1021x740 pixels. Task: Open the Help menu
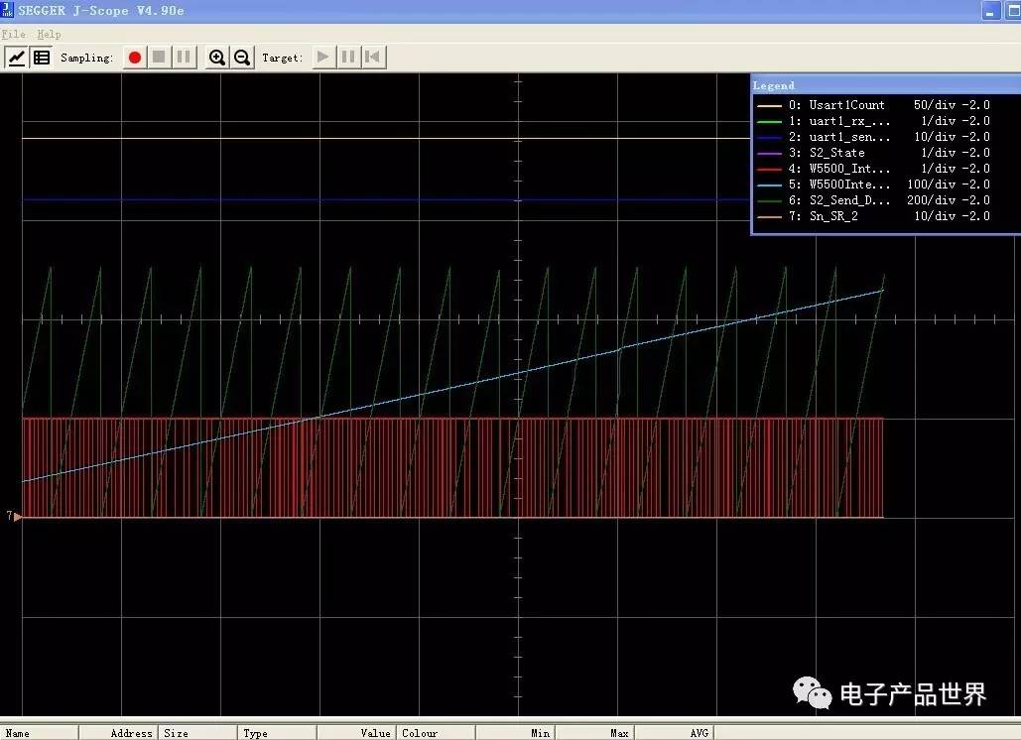pos(49,34)
